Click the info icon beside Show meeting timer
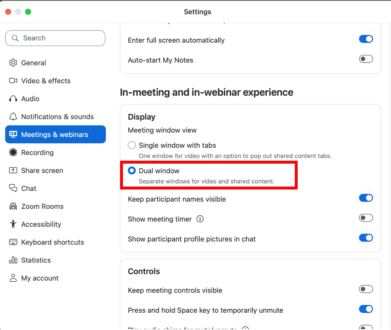Viewport: 391px width, 330px height. click(x=200, y=219)
